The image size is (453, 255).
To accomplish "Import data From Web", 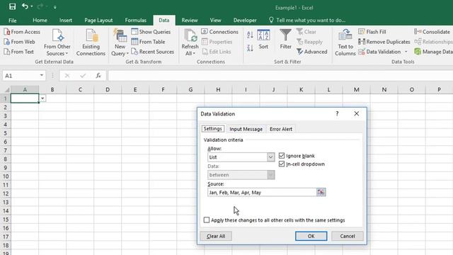I will pos(20,42).
